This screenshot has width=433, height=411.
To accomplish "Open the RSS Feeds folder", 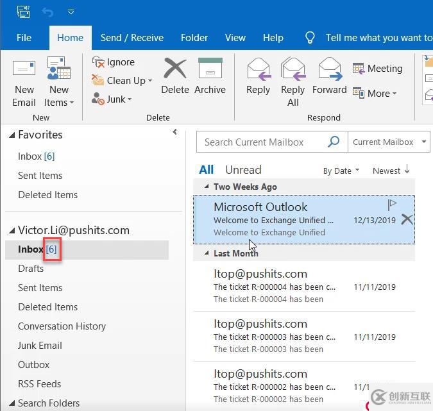I will point(39,384).
